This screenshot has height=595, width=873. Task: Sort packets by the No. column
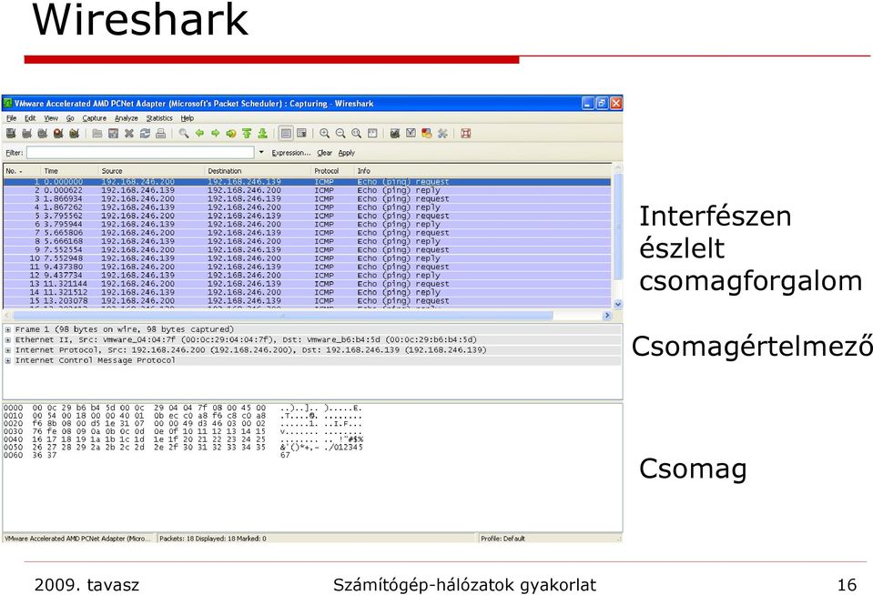[x=21, y=171]
